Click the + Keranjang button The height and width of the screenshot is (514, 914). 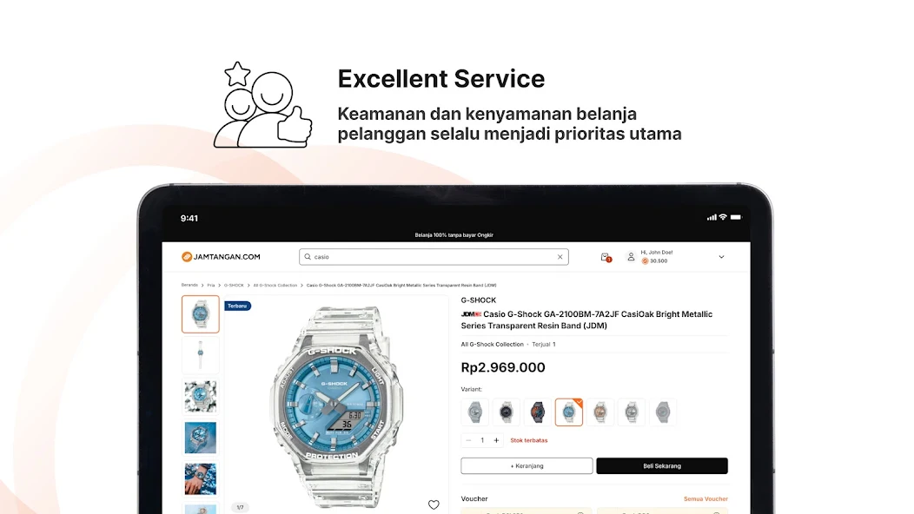527,466
